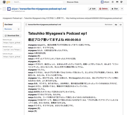Open transcribe-the-miyagawas-podcast-ep1.md title link
The height and width of the screenshot is (115, 127).
click(x=43, y=9)
